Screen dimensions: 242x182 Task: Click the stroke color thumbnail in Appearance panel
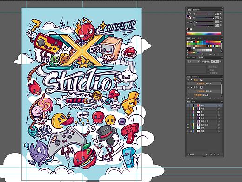(202, 80)
